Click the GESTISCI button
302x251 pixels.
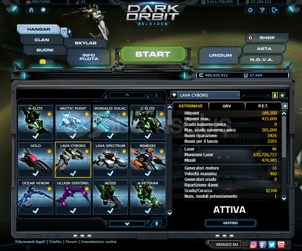(230, 223)
